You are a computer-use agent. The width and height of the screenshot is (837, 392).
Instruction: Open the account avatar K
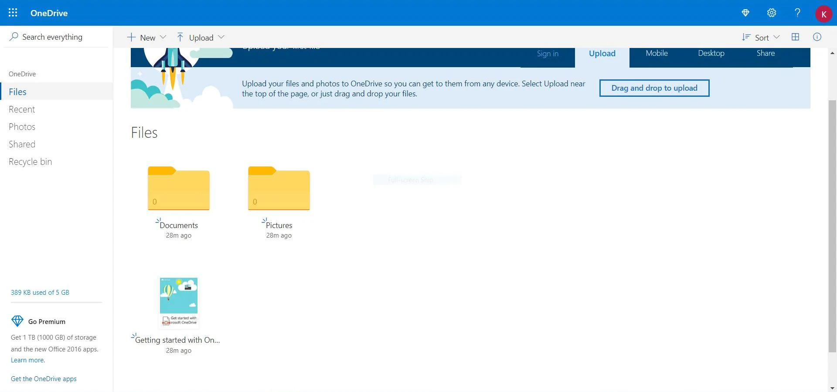[x=823, y=14]
